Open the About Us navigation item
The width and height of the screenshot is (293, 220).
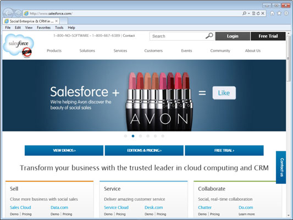point(253,51)
